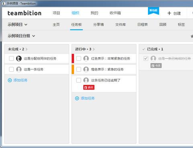
Task: Click the teambition logo
Action: (25, 13)
